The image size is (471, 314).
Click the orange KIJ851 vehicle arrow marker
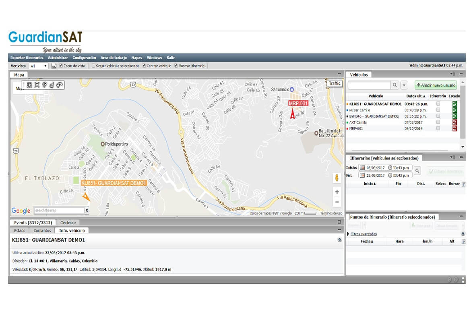click(86, 196)
